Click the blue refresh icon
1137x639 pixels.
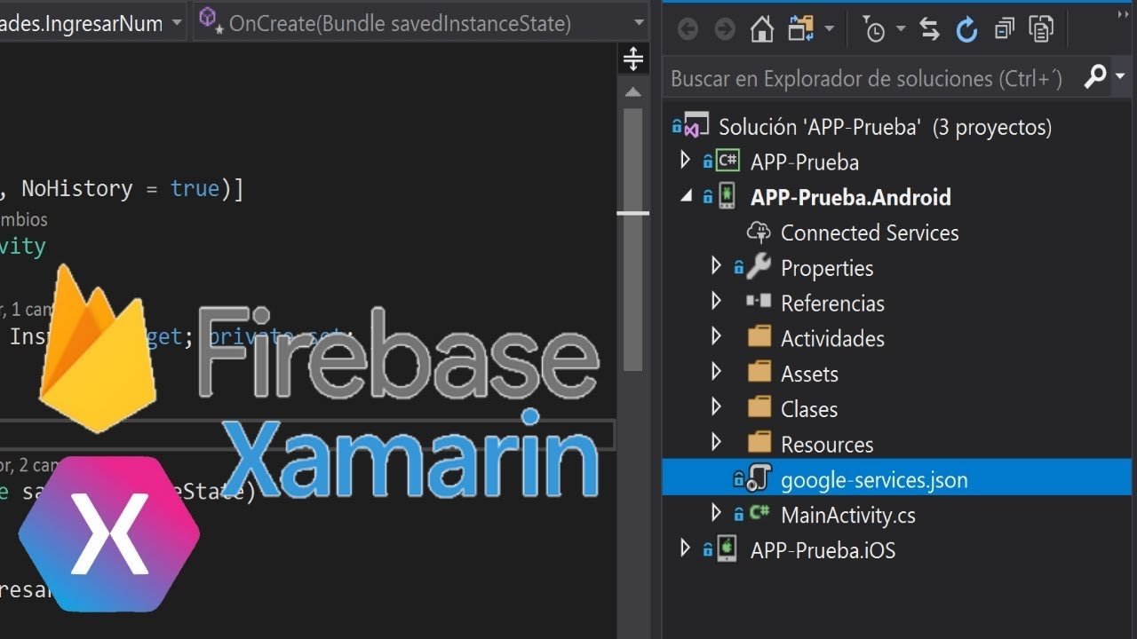[x=966, y=29]
